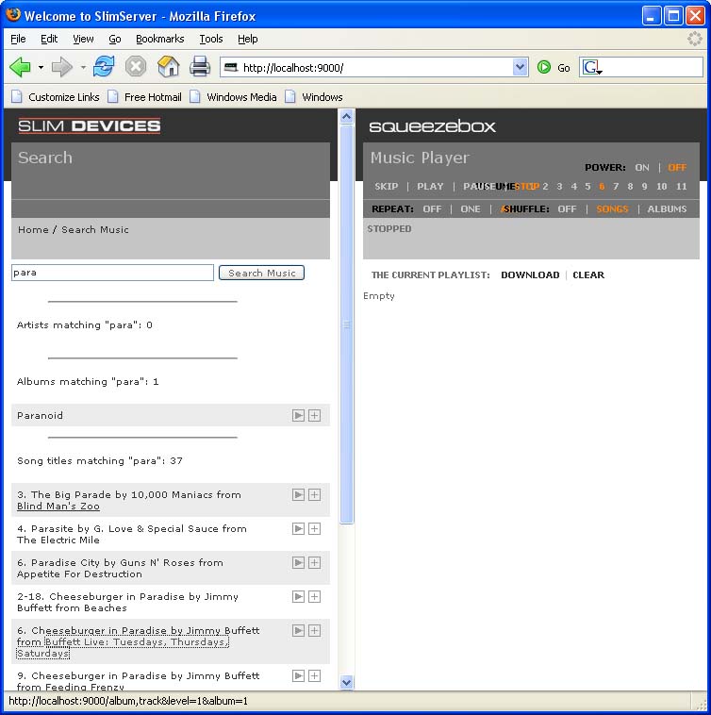
Task: Click the Firefox Reload toolbar button
Action: [x=104, y=67]
